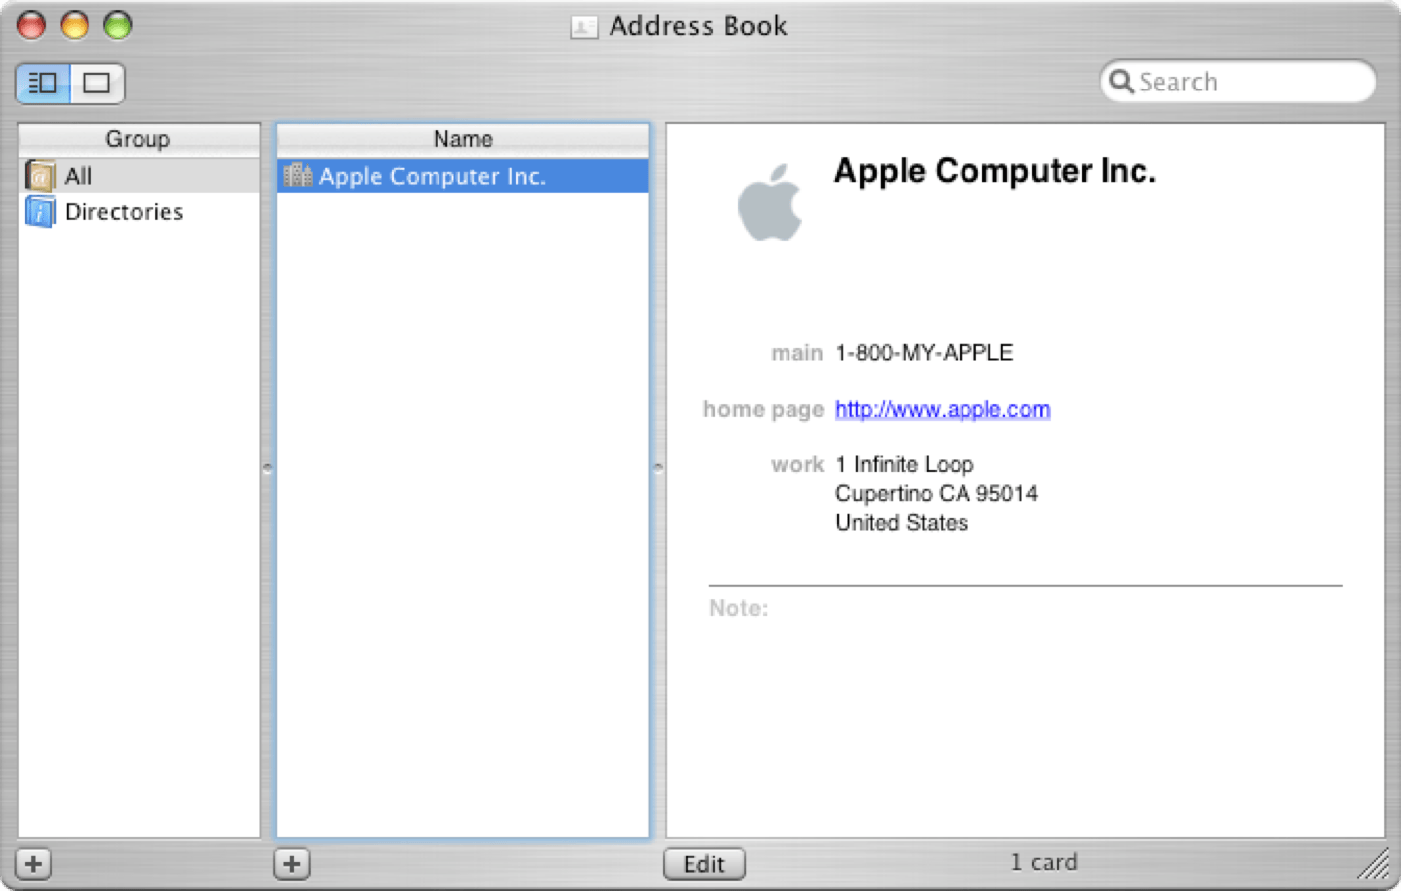The height and width of the screenshot is (891, 1401).
Task: Click the Address Book title bar icon
Action: [x=584, y=27]
